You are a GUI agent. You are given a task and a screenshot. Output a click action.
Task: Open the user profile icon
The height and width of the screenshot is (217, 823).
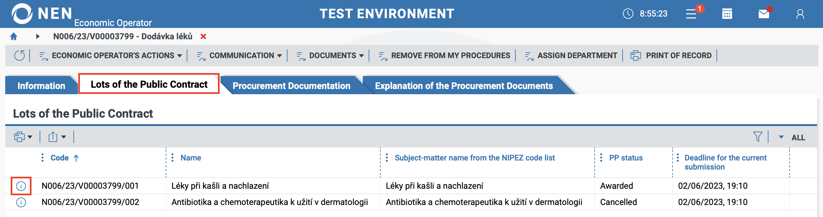(x=800, y=14)
